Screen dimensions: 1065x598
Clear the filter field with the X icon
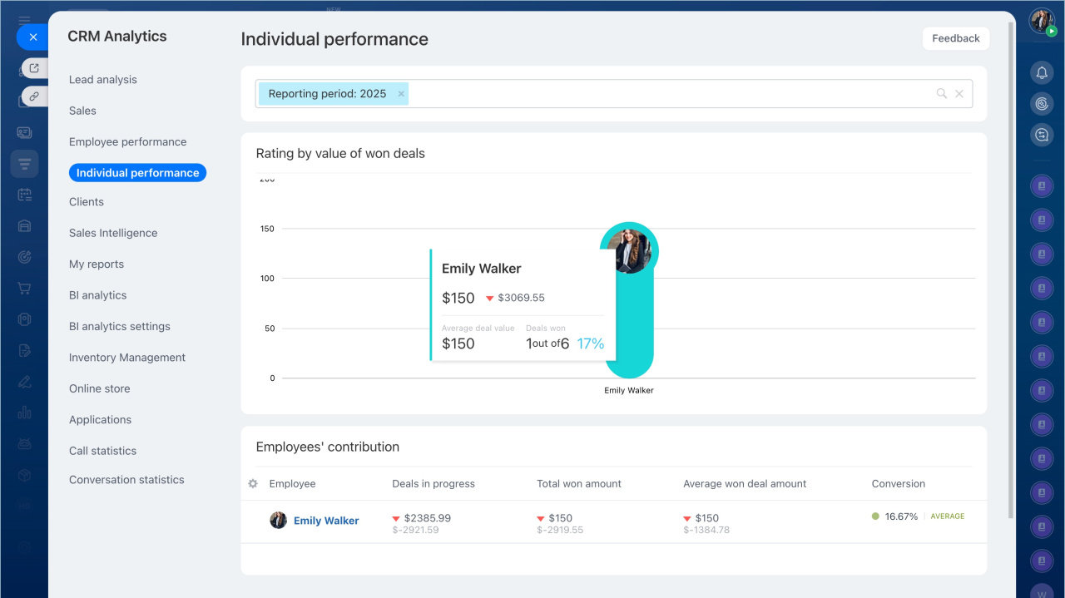point(959,94)
